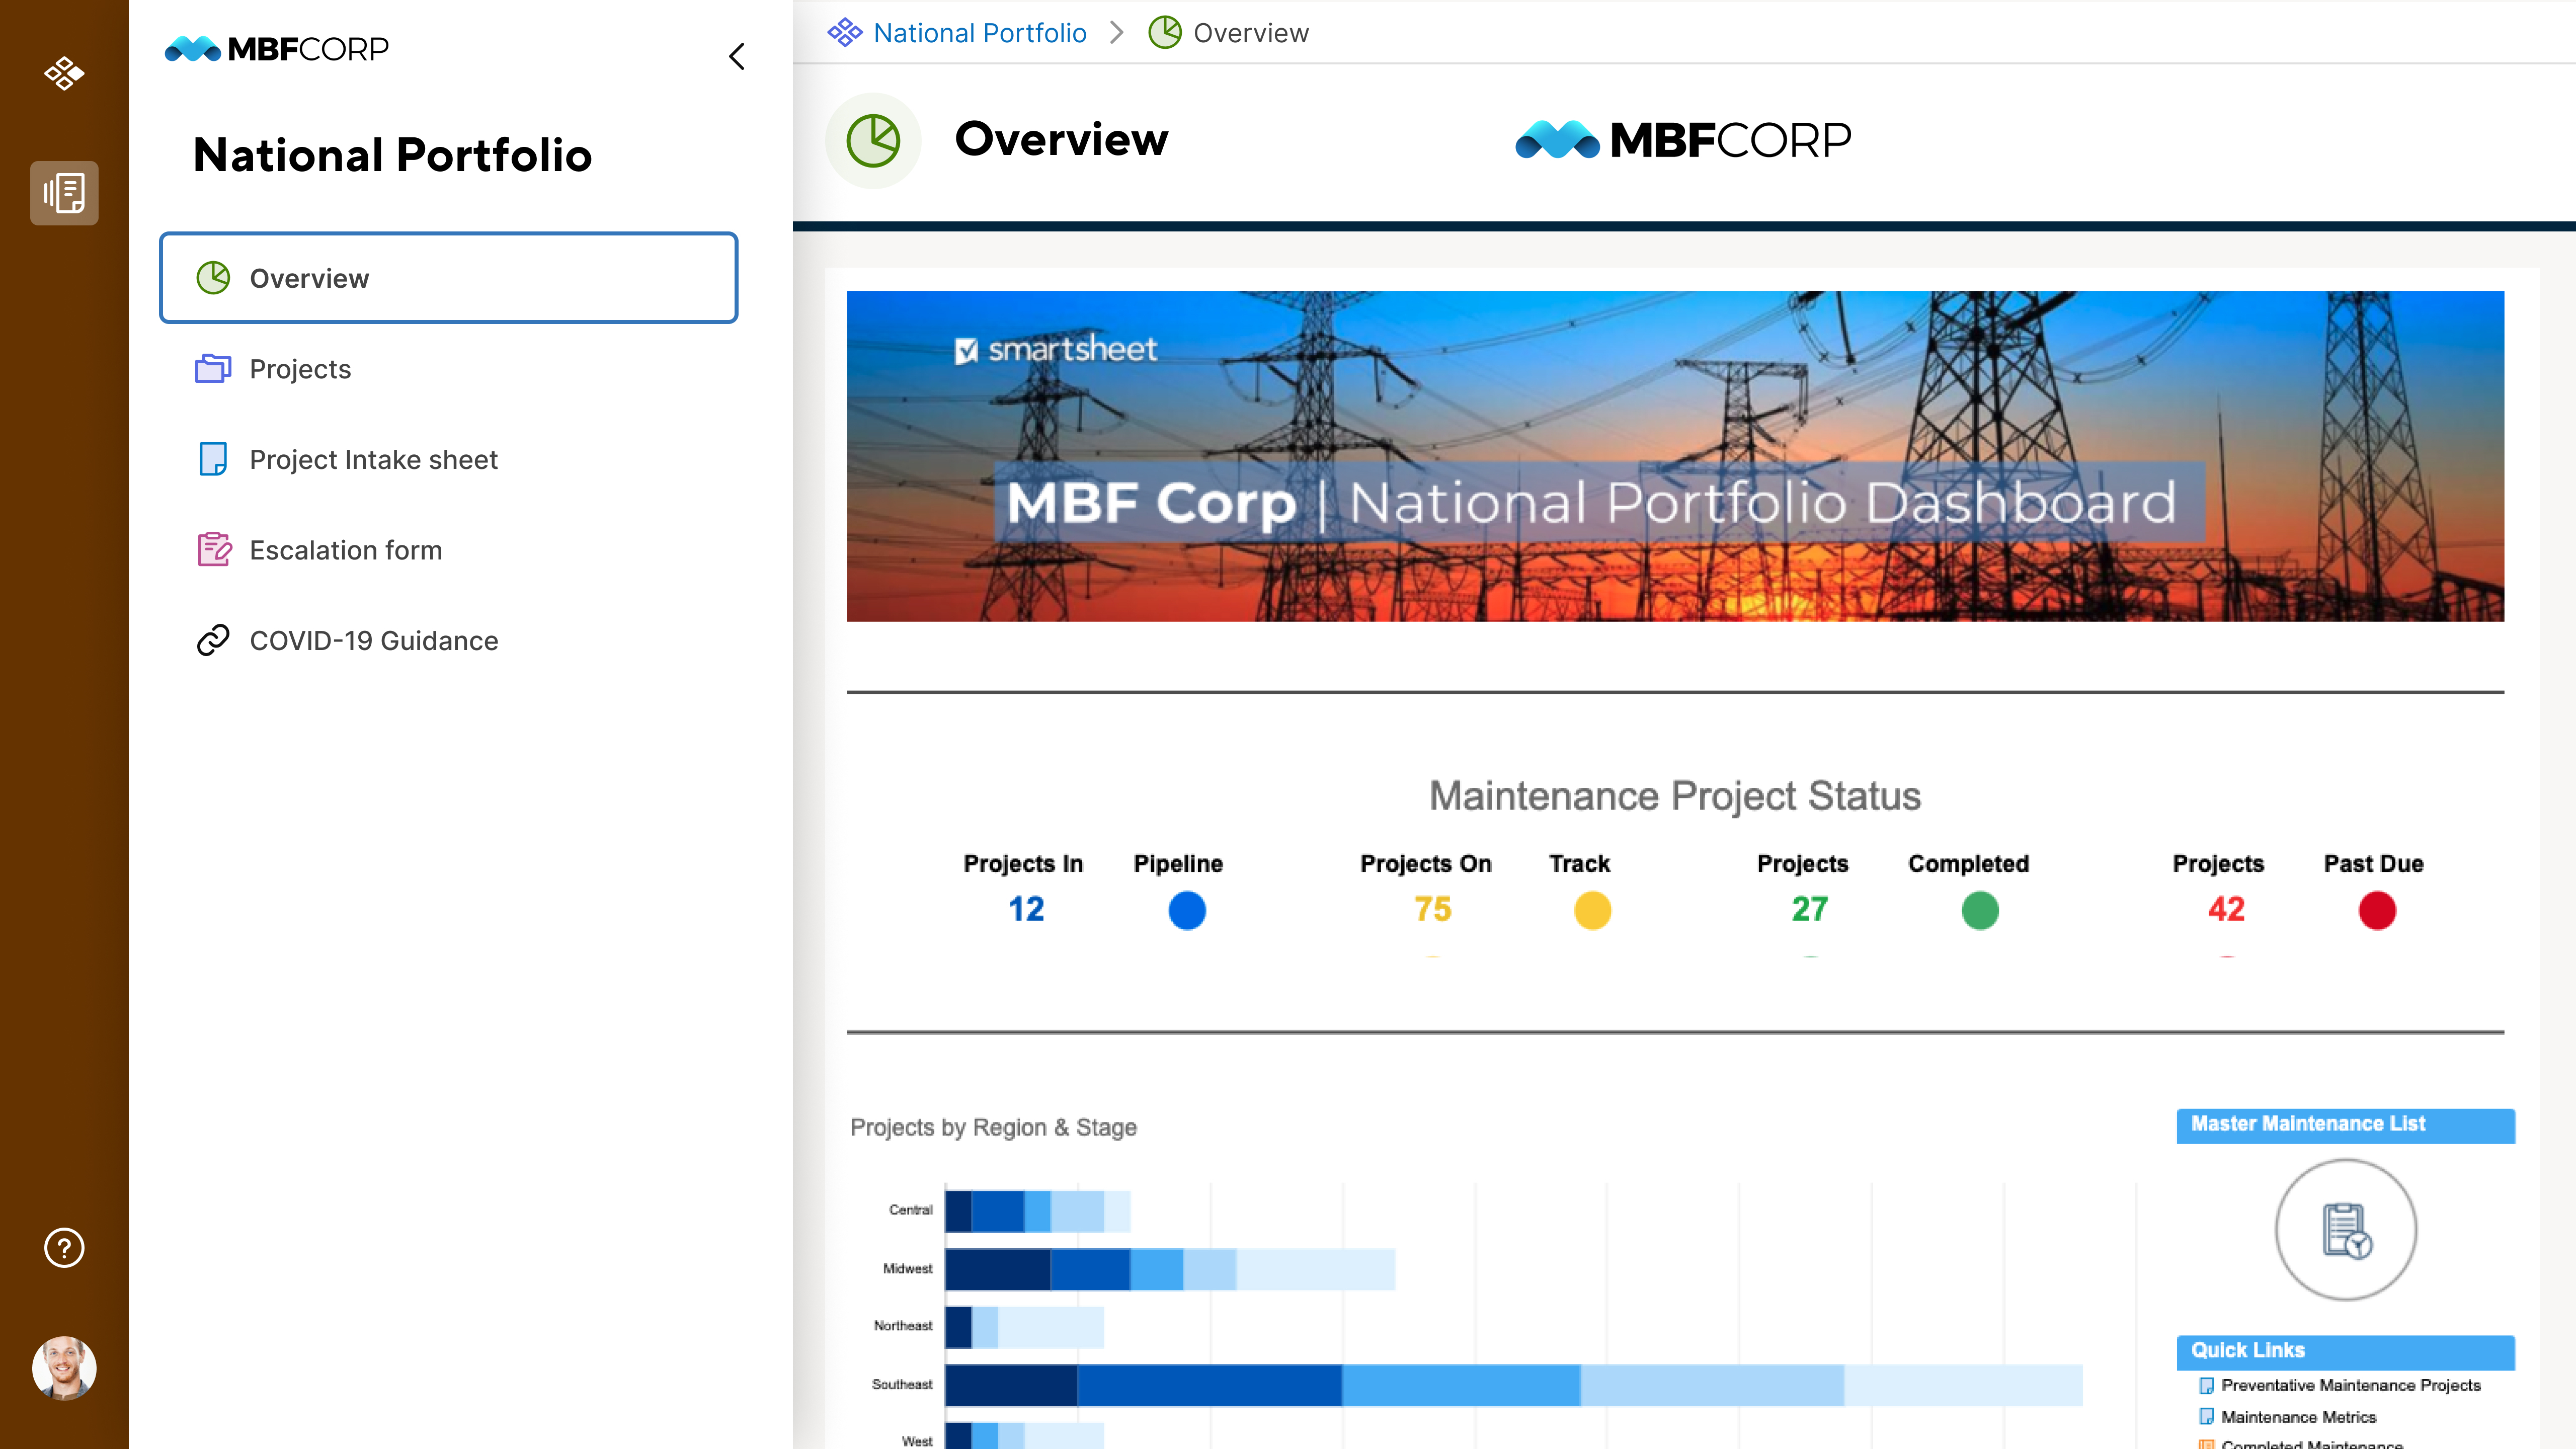
Task: Open the Projects menu item
Action: pos(299,368)
